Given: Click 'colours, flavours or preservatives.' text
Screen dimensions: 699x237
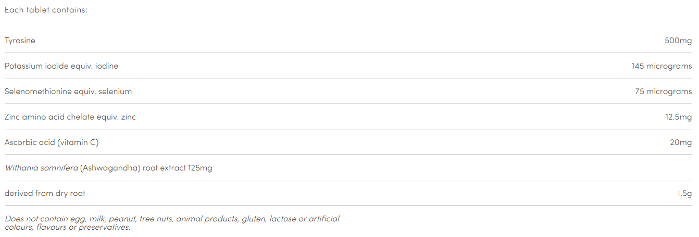Looking at the screenshot, I should (x=68, y=227).
